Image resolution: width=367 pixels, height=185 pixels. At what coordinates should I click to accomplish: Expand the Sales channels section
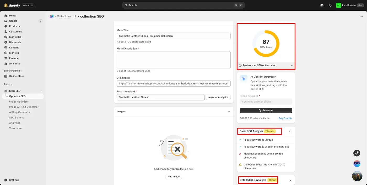pyautogui.click(x=13, y=71)
